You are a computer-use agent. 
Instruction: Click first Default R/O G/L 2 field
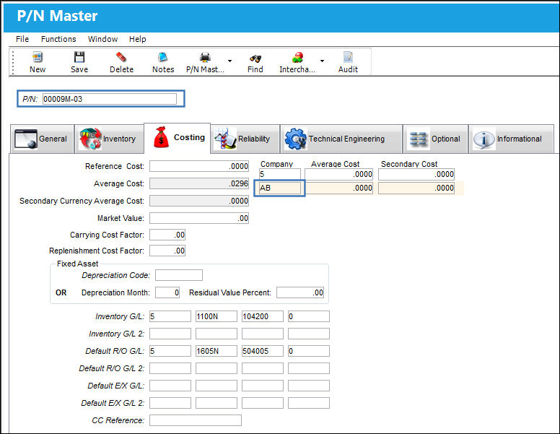(170, 368)
